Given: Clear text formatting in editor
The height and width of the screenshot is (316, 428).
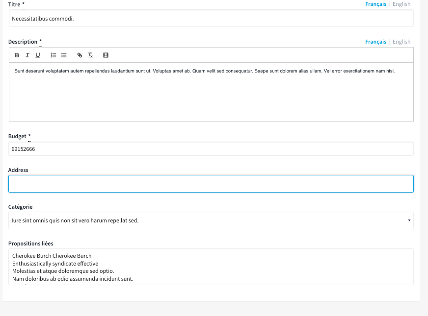Looking at the screenshot, I should click(x=90, y=55).
